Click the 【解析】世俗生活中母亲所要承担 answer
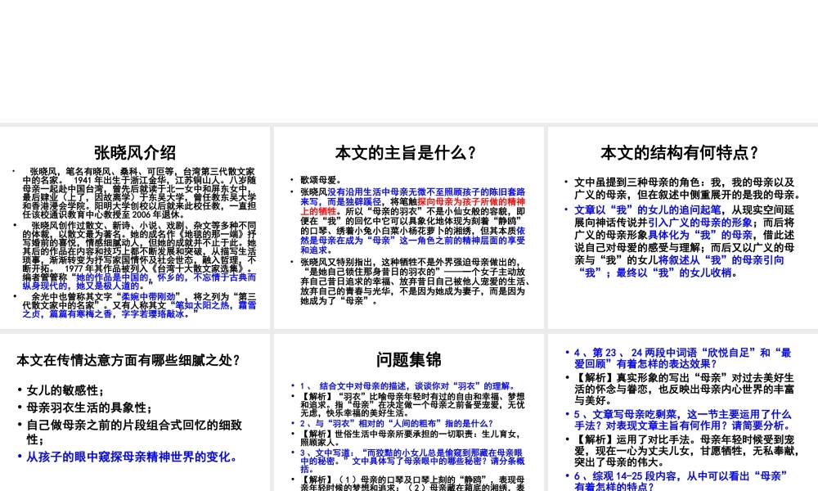 410,439
